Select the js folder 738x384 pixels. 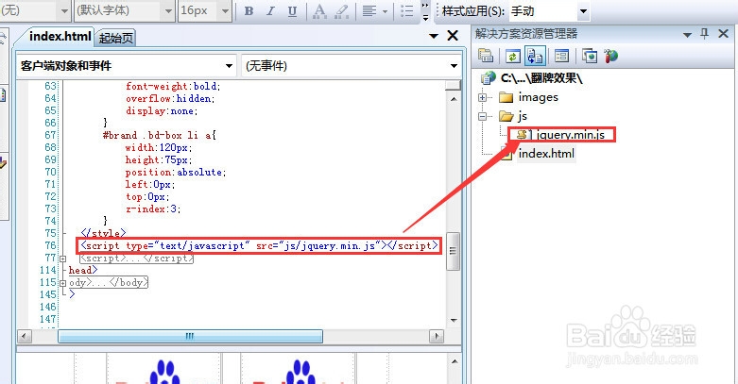click(x=523, y=116)
